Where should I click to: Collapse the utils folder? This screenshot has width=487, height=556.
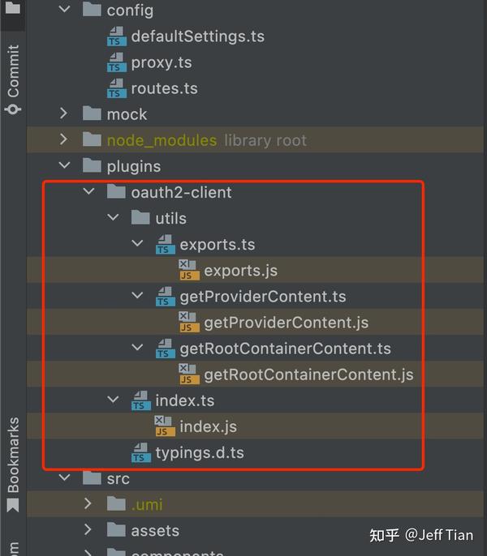click(x=114, y=217)
